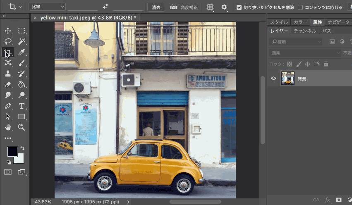Select the Eyedropper tool
352x205 pixels.
click(x=22, y=52)
